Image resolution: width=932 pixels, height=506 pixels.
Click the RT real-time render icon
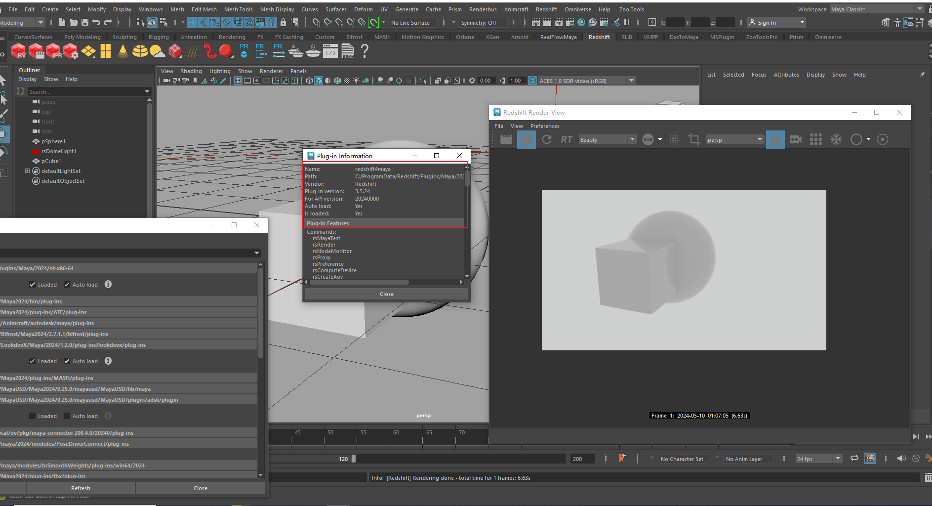click(x=567, y=140)
